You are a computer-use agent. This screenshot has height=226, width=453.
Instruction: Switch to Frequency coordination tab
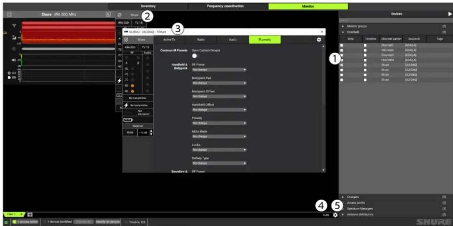[228, 6]
